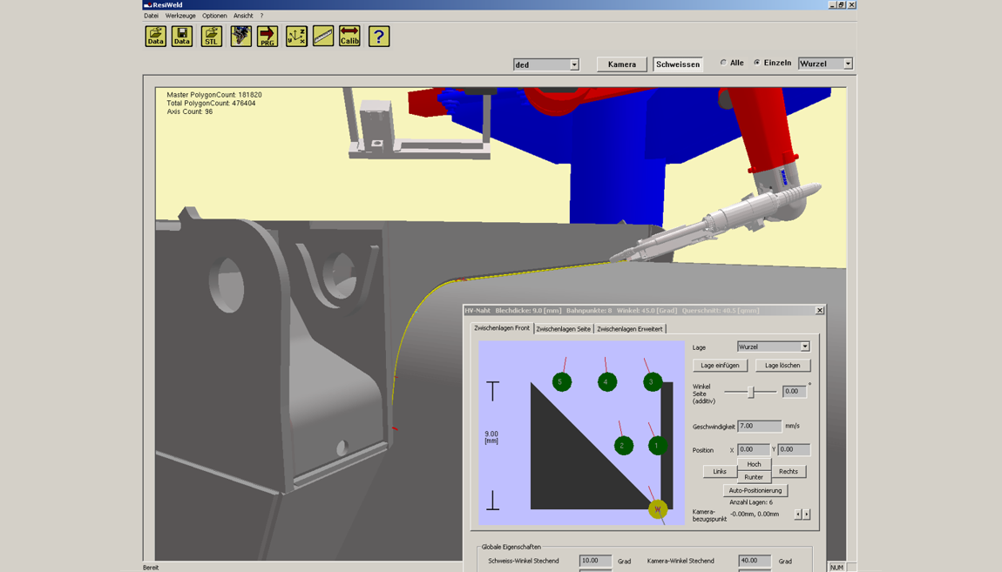Expand the Lage dropdown in dialog
The width and height of the screenshot is (1002, 572).
pyautogui.click(x=804, y=347)
